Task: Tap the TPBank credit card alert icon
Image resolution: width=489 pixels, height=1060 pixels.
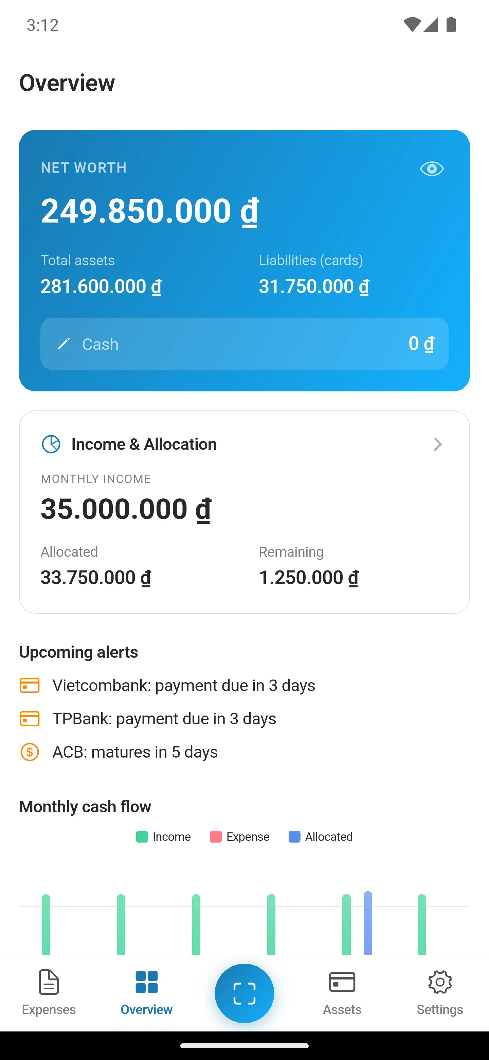Action: click(30, 719)
